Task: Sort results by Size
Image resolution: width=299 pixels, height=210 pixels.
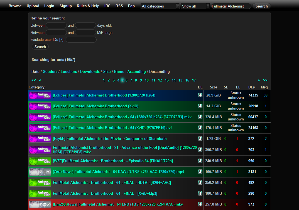Action: 107,72
